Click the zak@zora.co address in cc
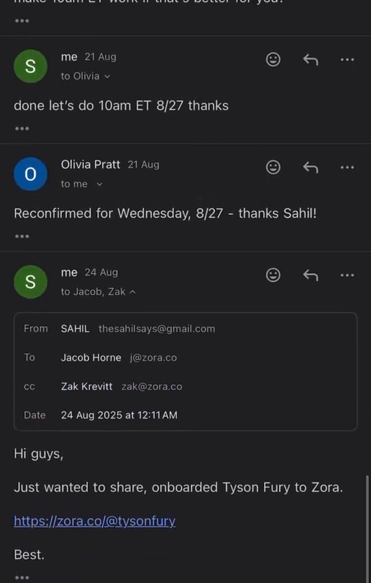Screen dimensions: 371x583 (152, 386)
